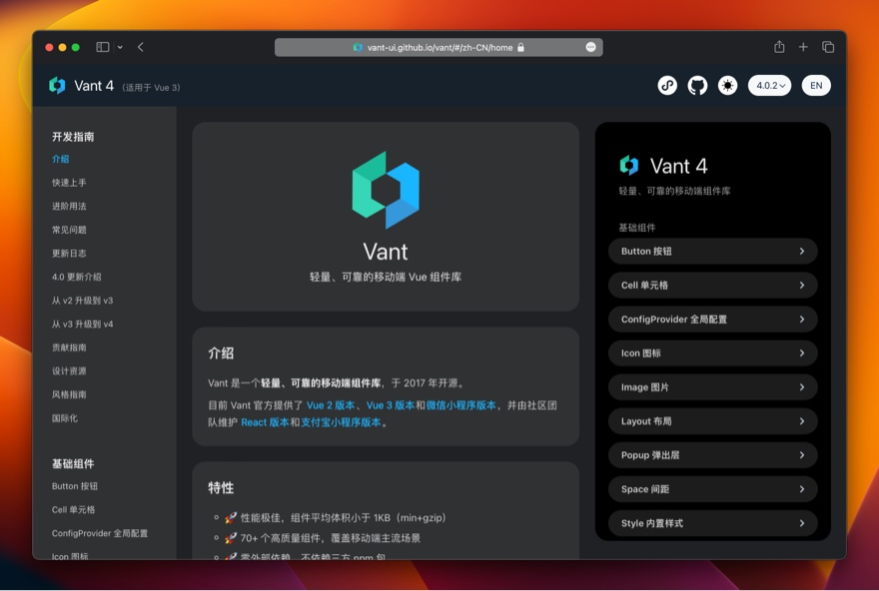Open 从 v3 升级到 v4 sidebar item
Viewport: 879px width, 591px height.
tap(82, 323)
